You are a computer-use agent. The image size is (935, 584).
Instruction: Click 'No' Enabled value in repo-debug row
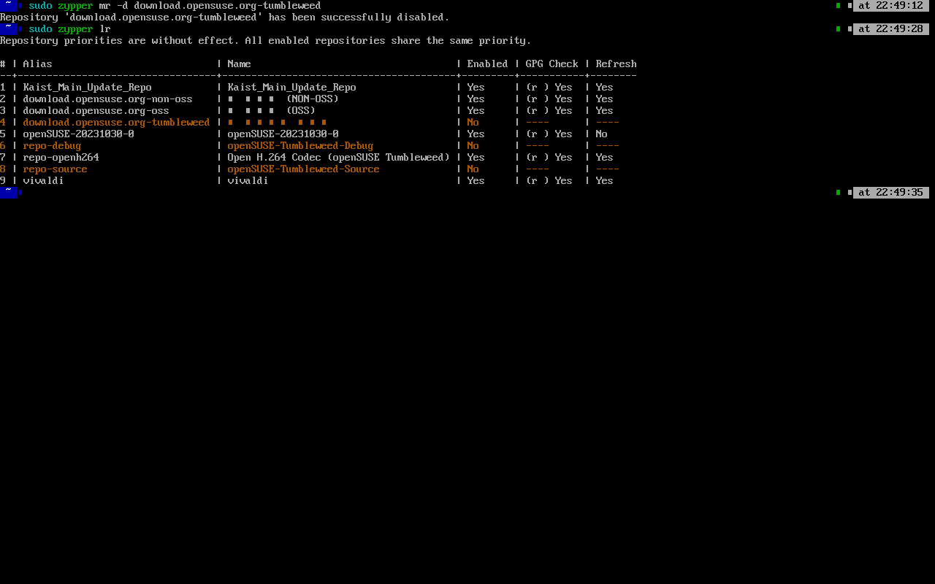coord(473,146)
